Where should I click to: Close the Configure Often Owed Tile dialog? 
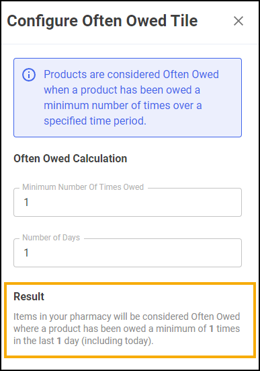coord(239,21)
